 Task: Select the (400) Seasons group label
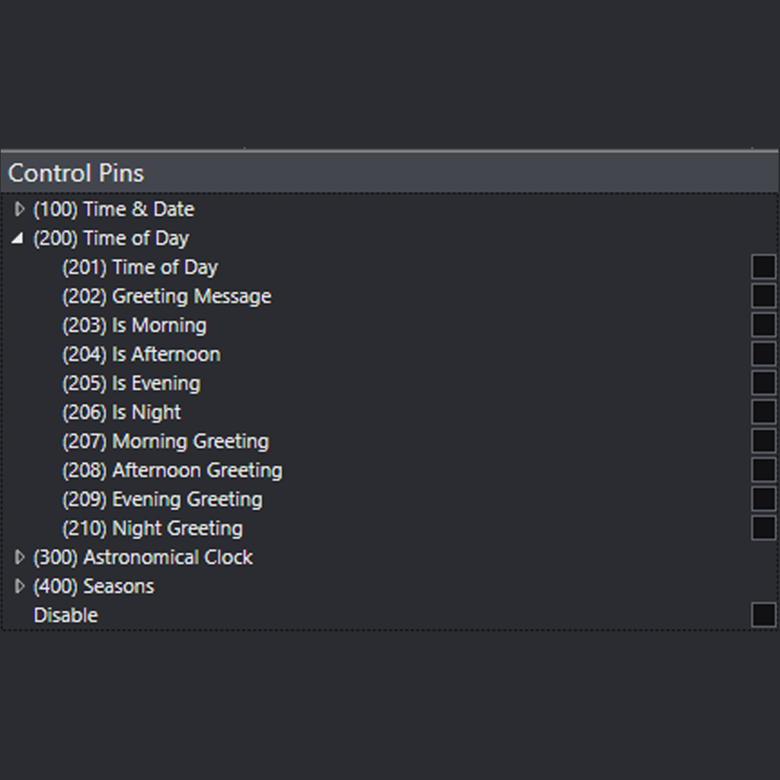point(94,586)
